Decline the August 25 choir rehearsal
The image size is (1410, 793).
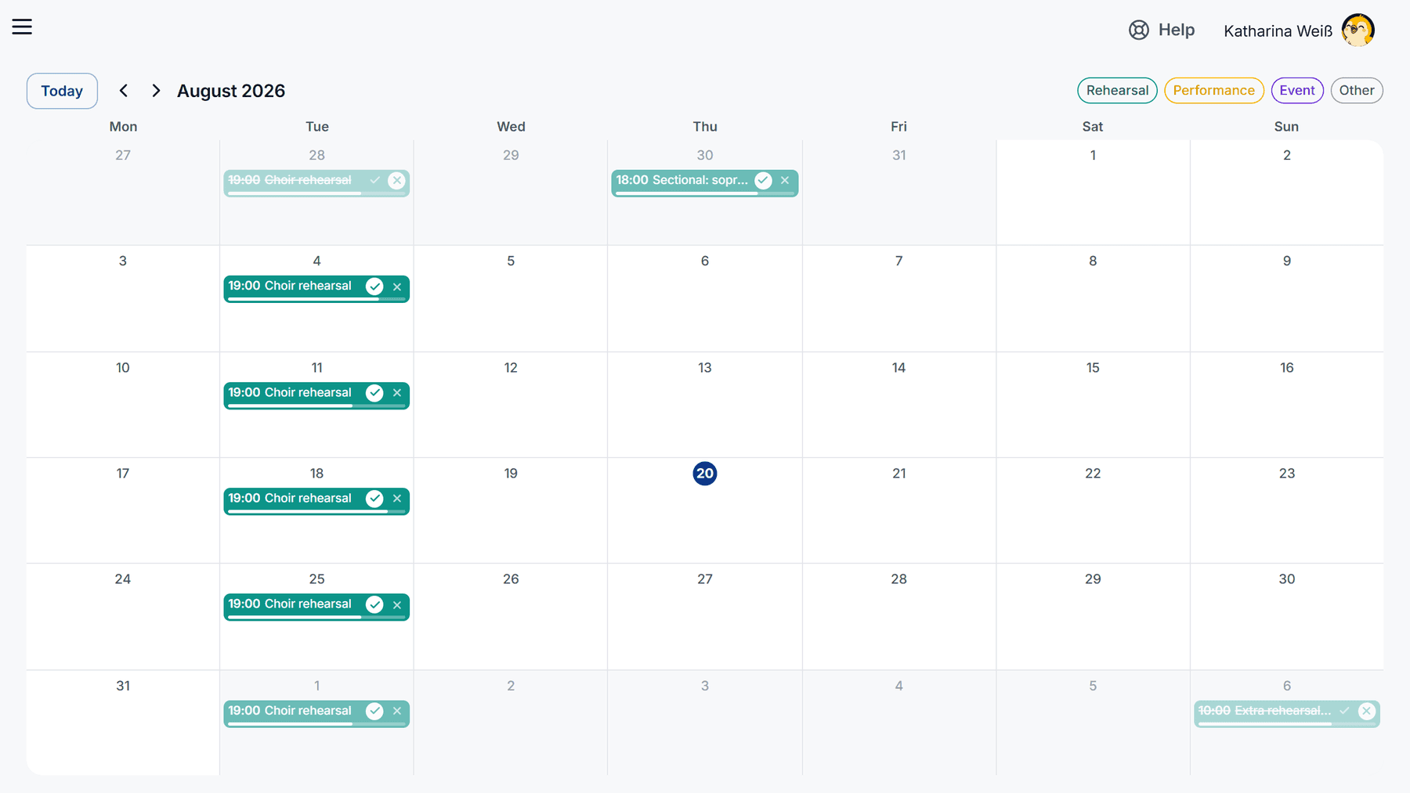[397, 605]
